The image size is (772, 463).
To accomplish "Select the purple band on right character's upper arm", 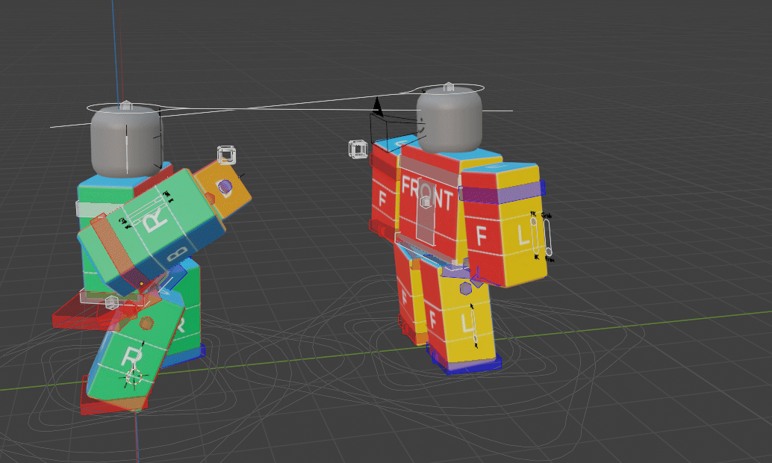I will click(502, 192).
